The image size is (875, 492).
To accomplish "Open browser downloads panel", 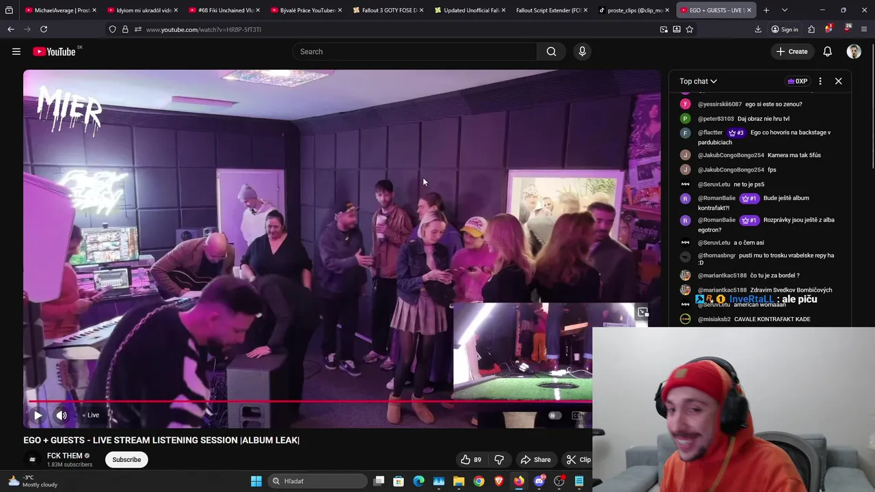I will (758, 29).
